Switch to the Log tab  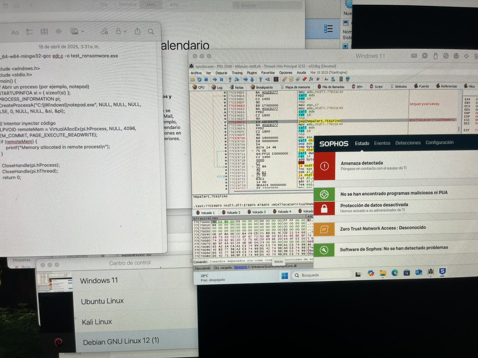tap(217, 87)
